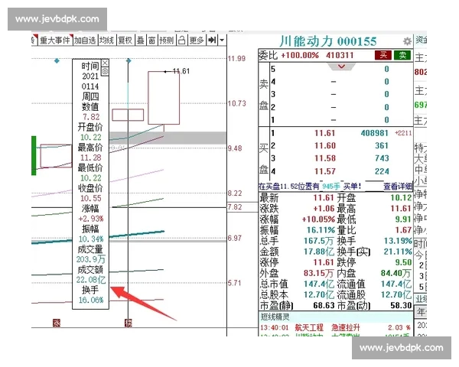Click the 涨幅 +10.05% value
Image resolution: width=459 pixels, height=367 pixels.
point(318,219)
